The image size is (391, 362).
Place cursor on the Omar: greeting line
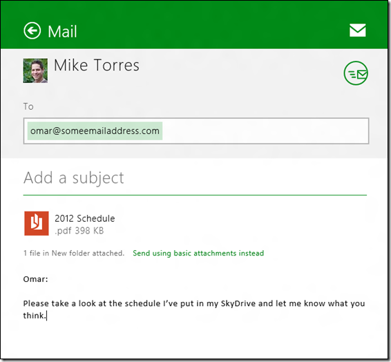point(35,279)
